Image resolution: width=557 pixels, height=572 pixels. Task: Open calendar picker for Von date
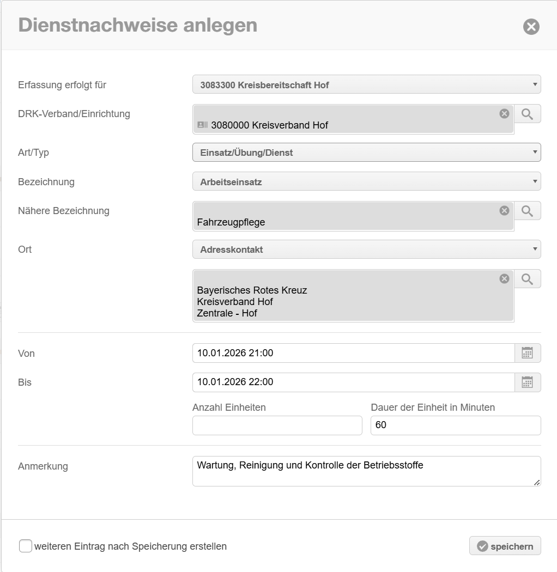[x=527, y=353]
